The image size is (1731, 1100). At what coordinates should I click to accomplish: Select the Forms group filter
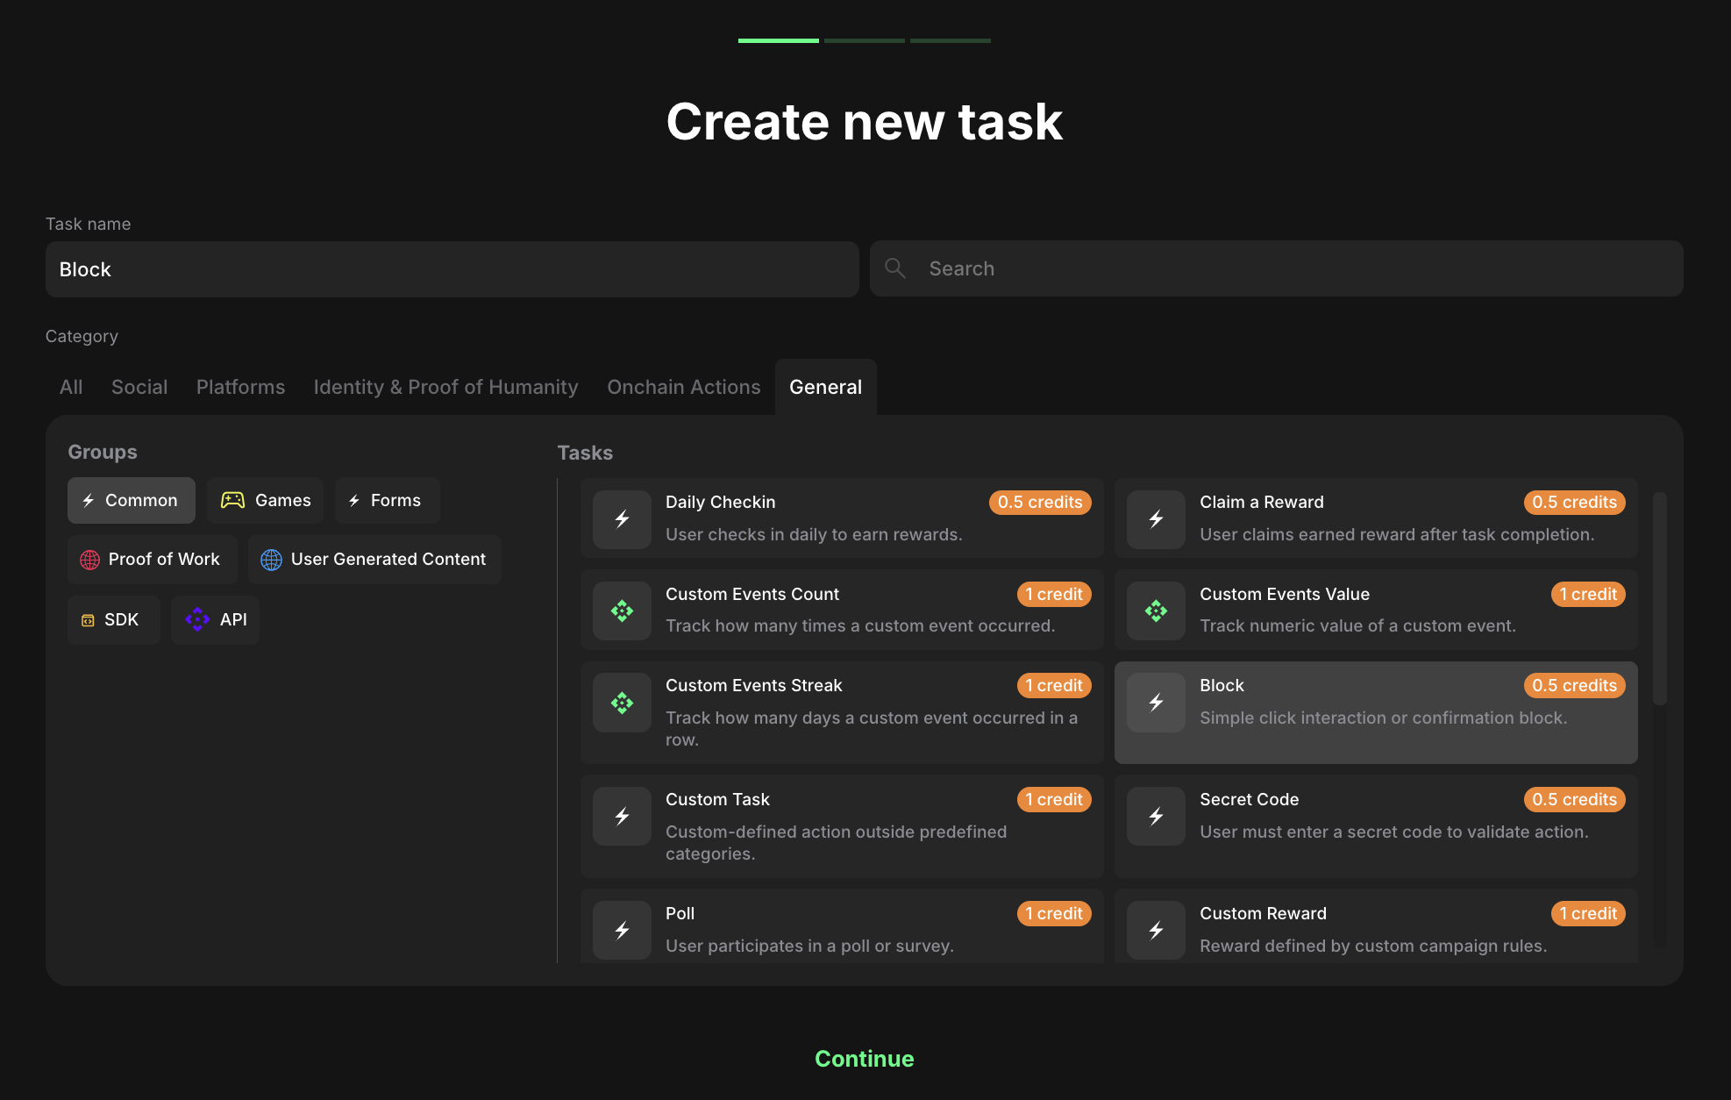(x=387, y=500)
